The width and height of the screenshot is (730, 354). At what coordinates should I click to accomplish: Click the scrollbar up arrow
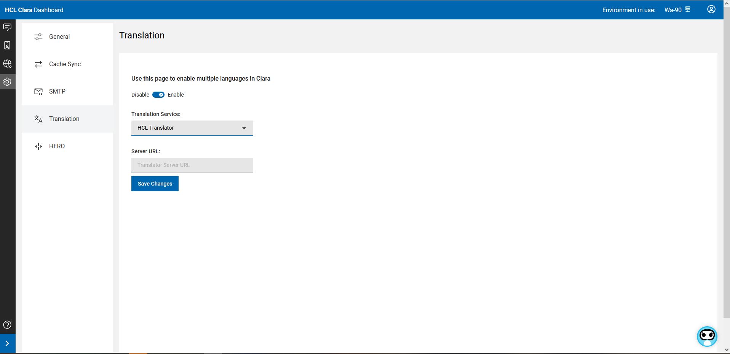727,3
